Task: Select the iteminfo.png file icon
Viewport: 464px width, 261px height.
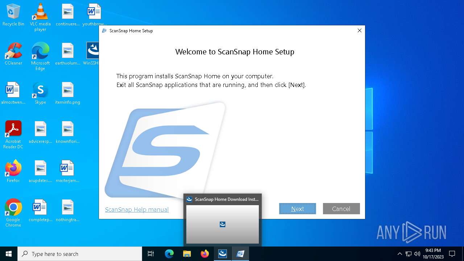Action: (67, 94)
